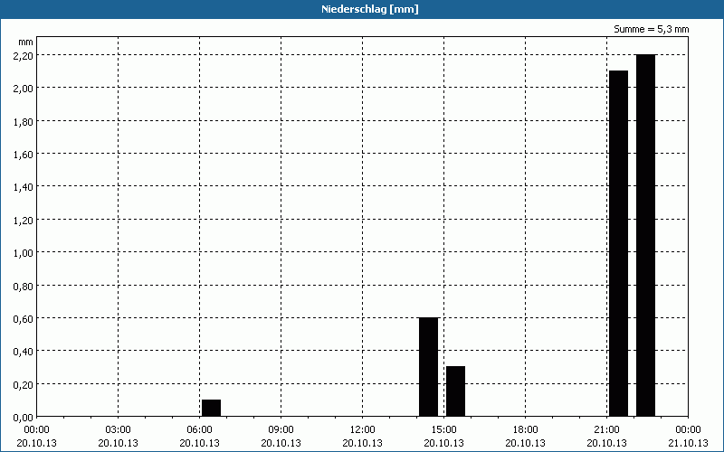Click the 21:00 time axis label
The image size is (724, 452).
pos(606,430)
